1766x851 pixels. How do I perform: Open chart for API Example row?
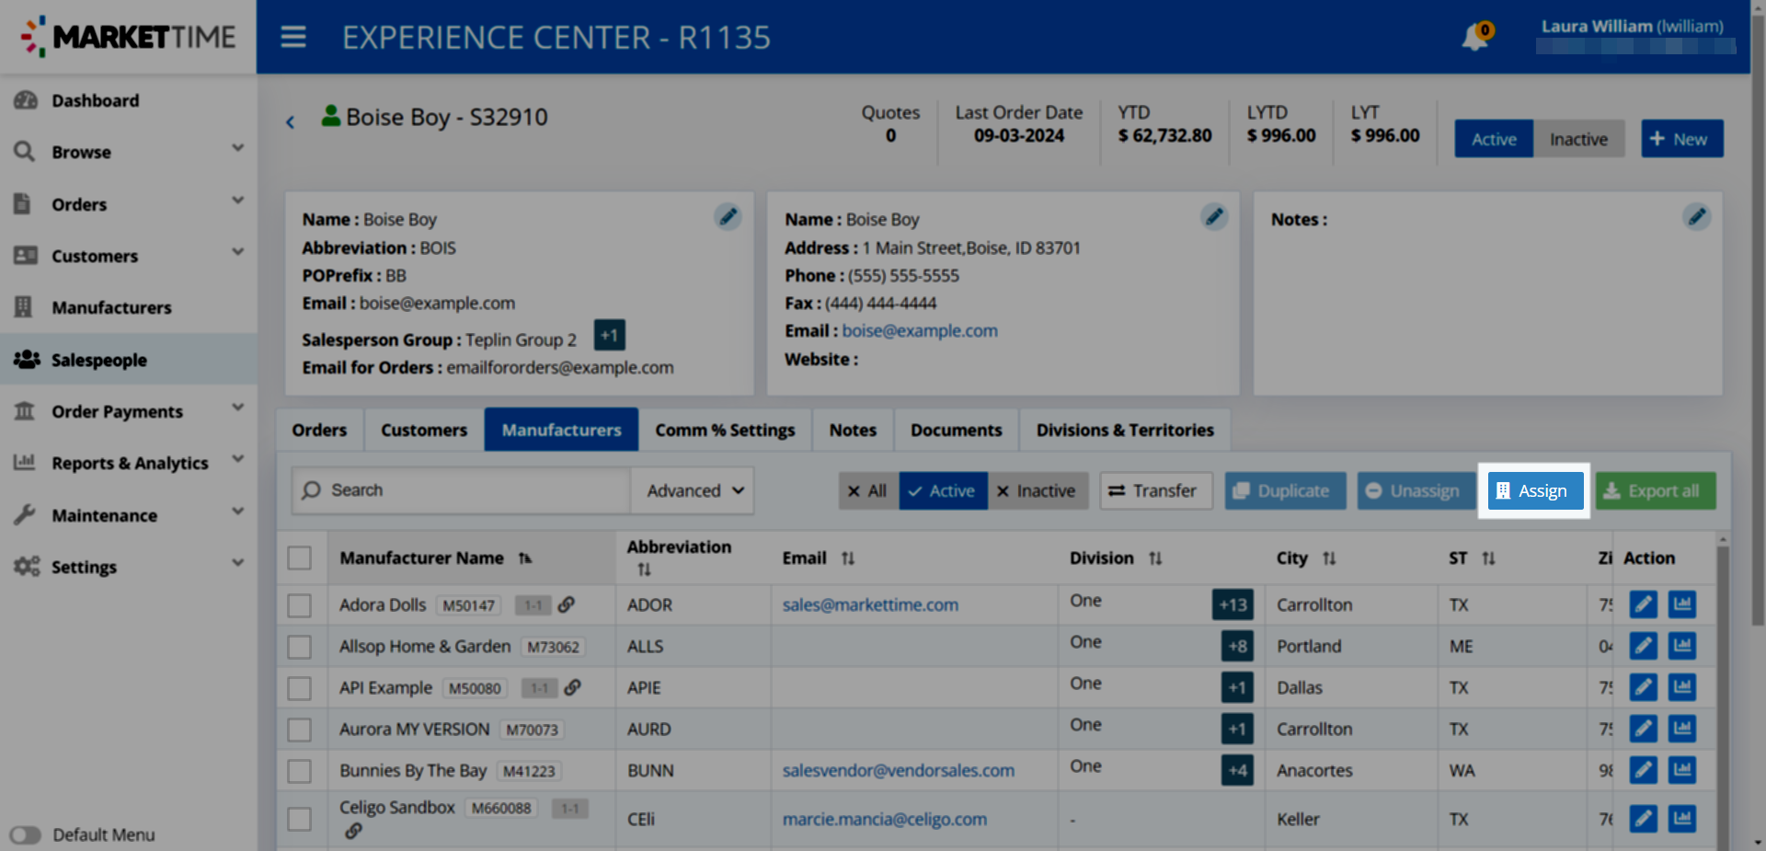[x=1682, y=687]
